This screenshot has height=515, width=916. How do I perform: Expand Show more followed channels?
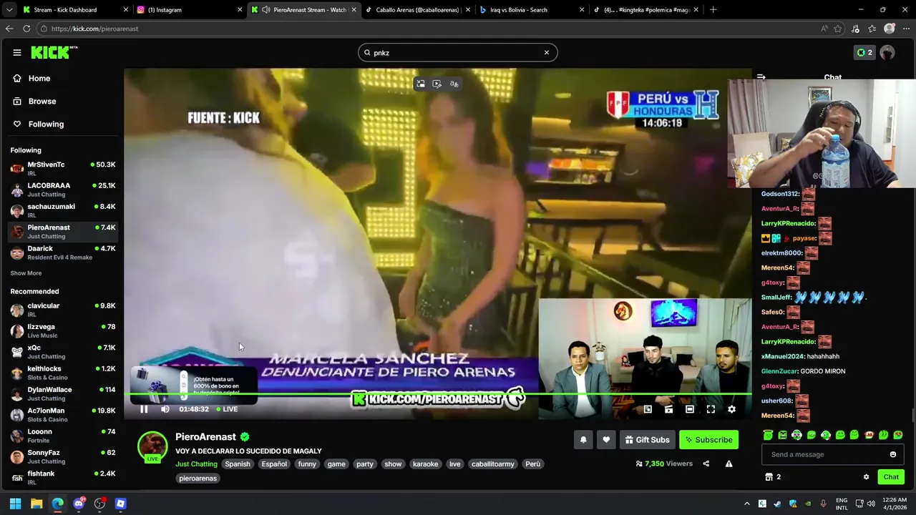26,273
